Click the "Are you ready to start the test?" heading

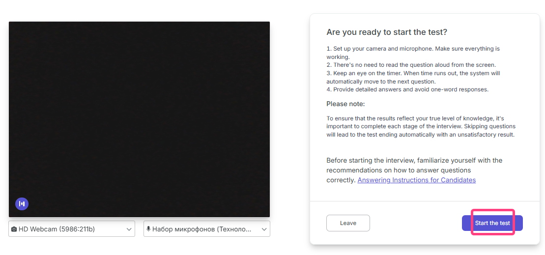coord(387,32)
